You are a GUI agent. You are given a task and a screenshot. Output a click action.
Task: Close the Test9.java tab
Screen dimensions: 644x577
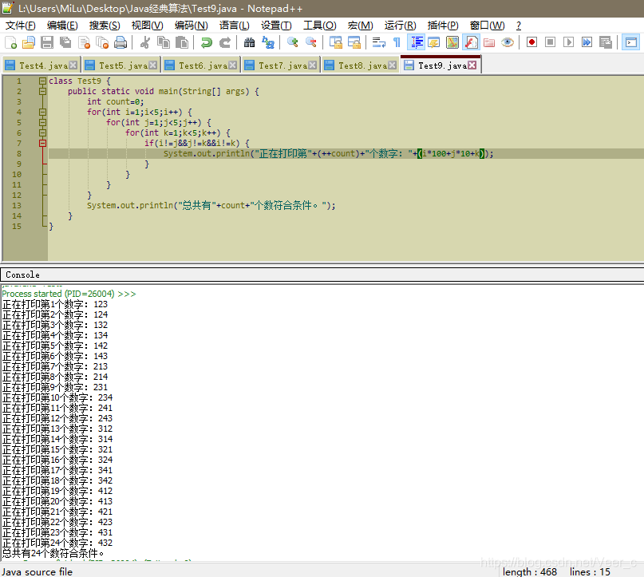pos(472,65)
